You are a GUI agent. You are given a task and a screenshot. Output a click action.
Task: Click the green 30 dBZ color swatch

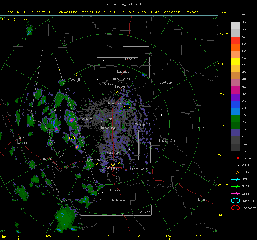(x=235, y=119)
